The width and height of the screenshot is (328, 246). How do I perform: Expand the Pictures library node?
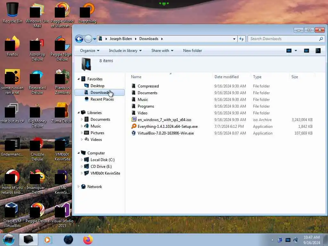(82, 133)
